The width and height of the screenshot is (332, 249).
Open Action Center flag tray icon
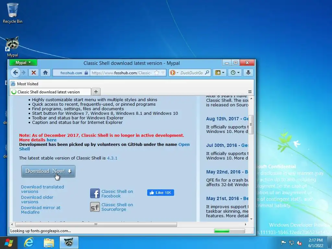(283, 243)
